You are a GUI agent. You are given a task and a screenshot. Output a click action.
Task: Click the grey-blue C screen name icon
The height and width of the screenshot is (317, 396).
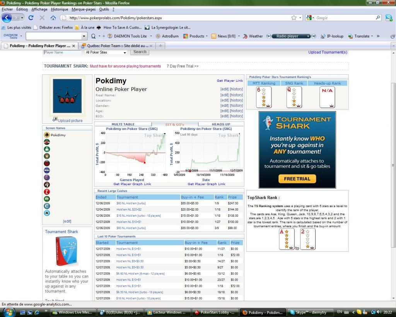coord(47,206)
